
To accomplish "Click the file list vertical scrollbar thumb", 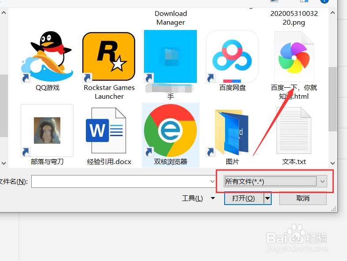I will tap(332, 99).
